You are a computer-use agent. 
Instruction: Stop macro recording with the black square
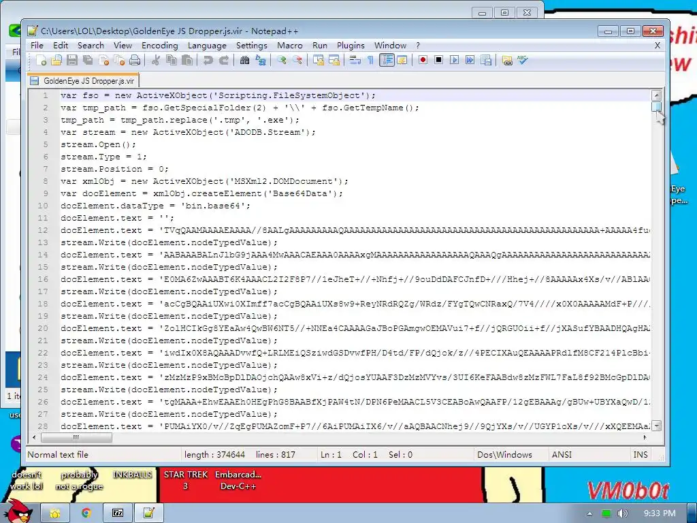[438, 60]
